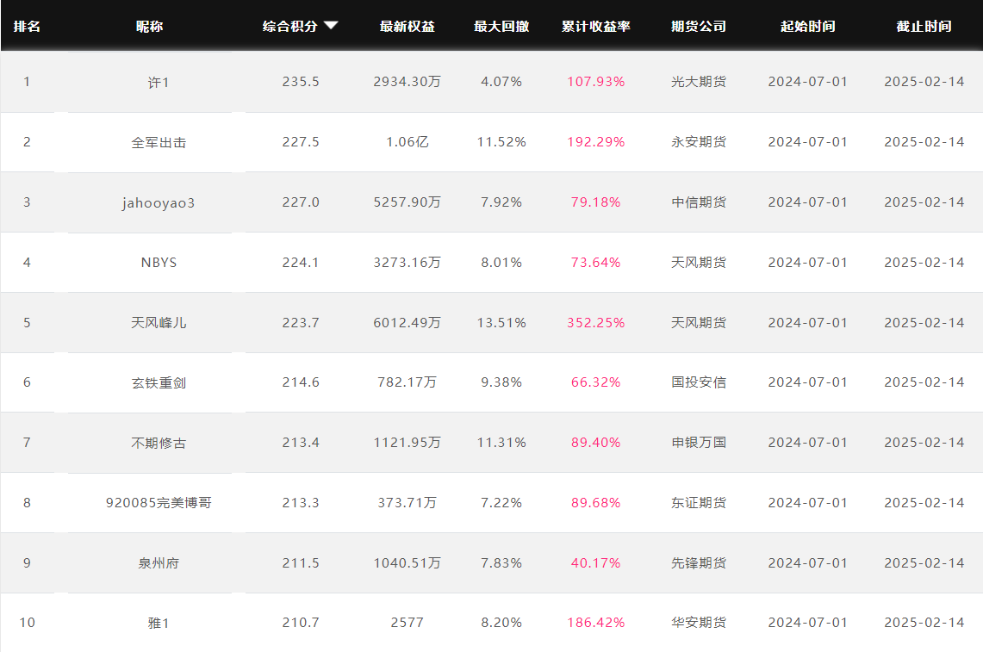Open the nickname jahooyao3
The height and width of the screenshot is (652, 983).
[x=159, y=202]
